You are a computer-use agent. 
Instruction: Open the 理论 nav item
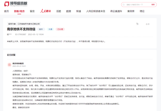[x=142, y=11]
